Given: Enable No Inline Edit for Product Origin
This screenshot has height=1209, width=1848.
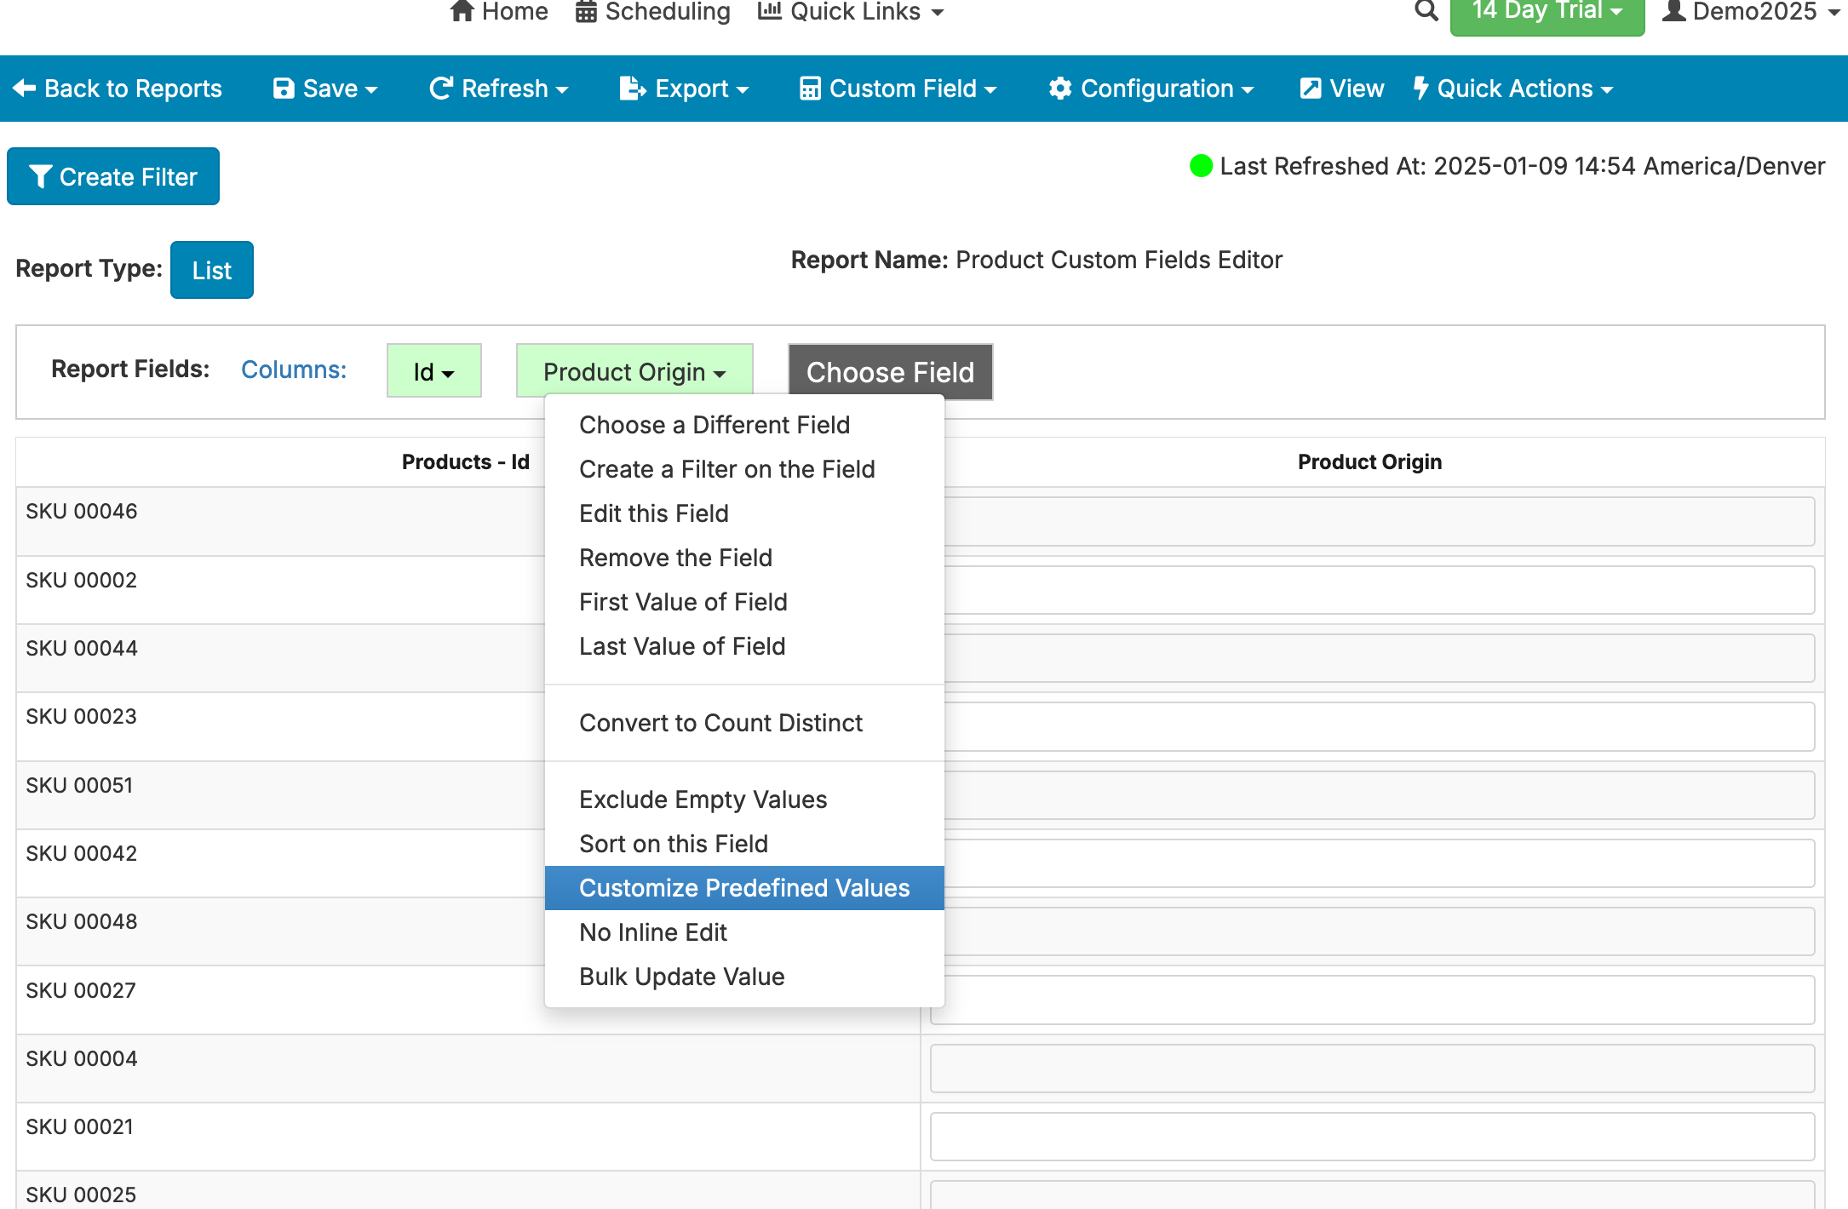Looking at the screenshot, I should coord(652,932).
